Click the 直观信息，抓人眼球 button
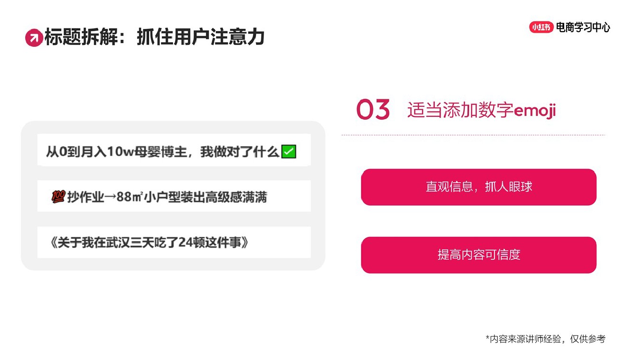Image resolution: width=632 pixels, height=355 pixels. click(478, 187)
